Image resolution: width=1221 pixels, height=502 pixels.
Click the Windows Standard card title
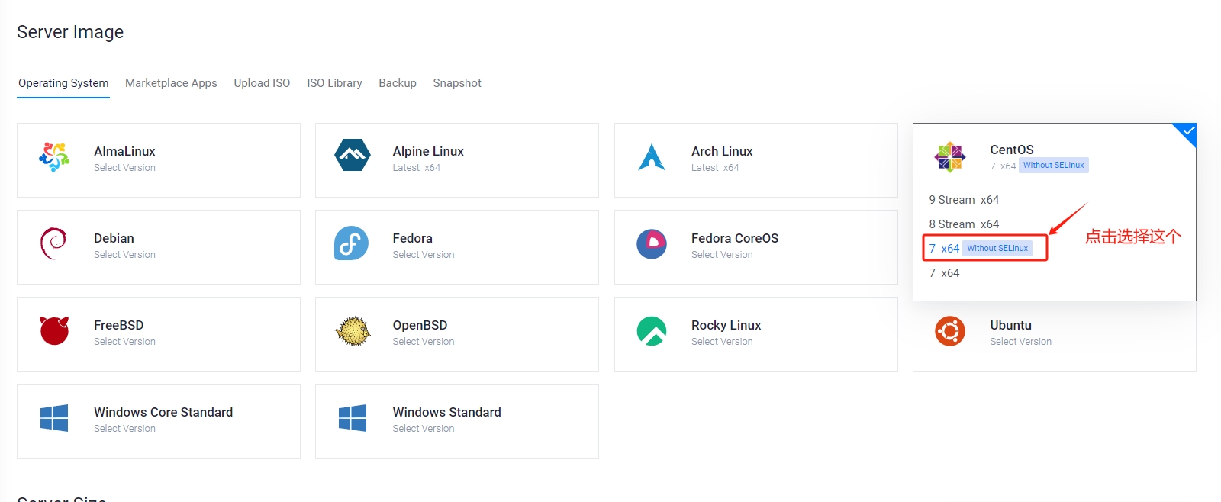click(447, 412)
